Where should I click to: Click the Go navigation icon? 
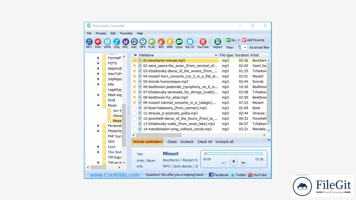click(229, 40)
